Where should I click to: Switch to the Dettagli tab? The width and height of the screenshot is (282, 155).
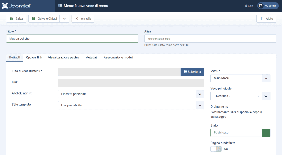(15, 58)
